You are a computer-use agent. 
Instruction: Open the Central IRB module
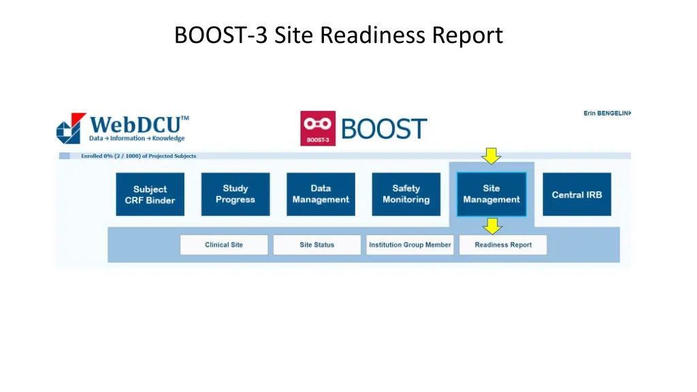tap(577, 194)
